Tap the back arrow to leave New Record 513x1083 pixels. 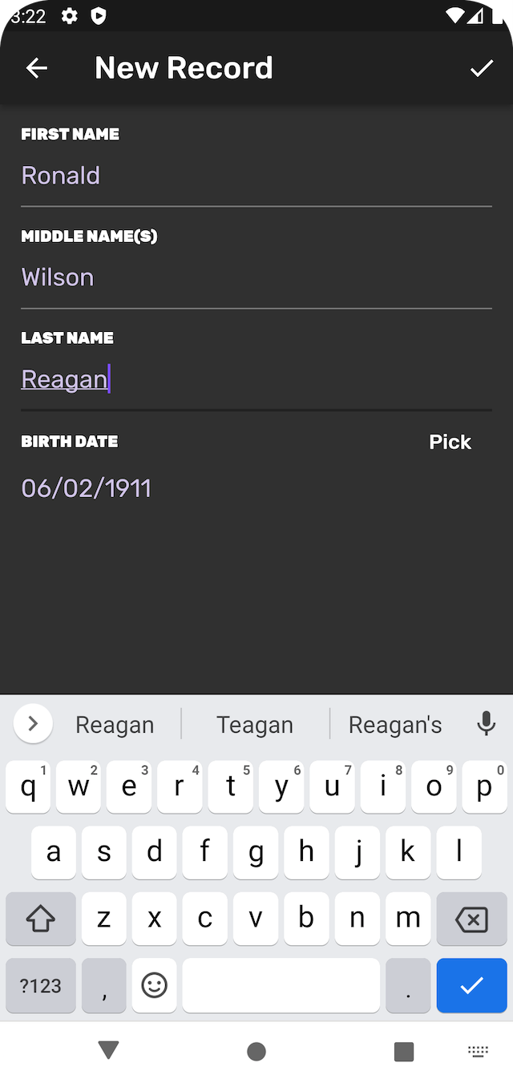(x=36, y=67)
